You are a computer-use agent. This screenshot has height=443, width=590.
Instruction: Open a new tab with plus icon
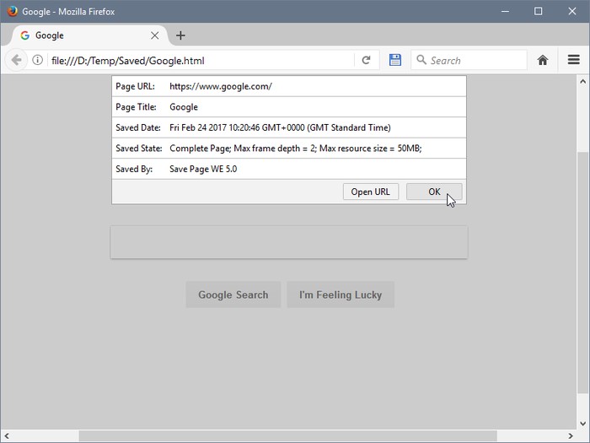[x=180, y=35]
